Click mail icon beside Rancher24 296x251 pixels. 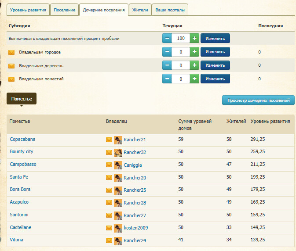[x=109, y=241]
